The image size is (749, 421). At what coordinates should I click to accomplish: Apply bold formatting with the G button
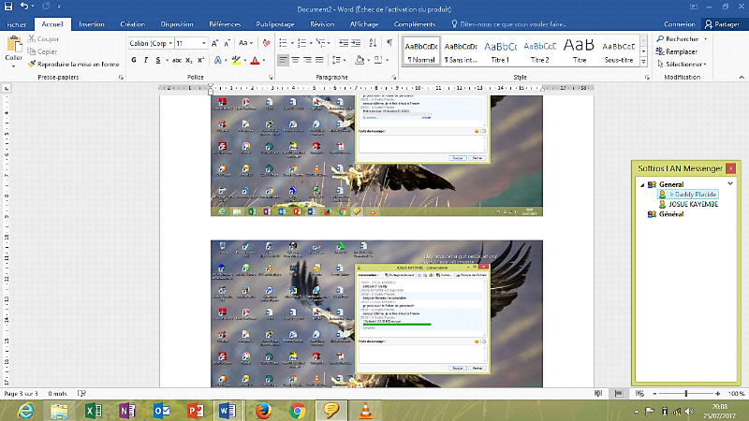(134, 60)
